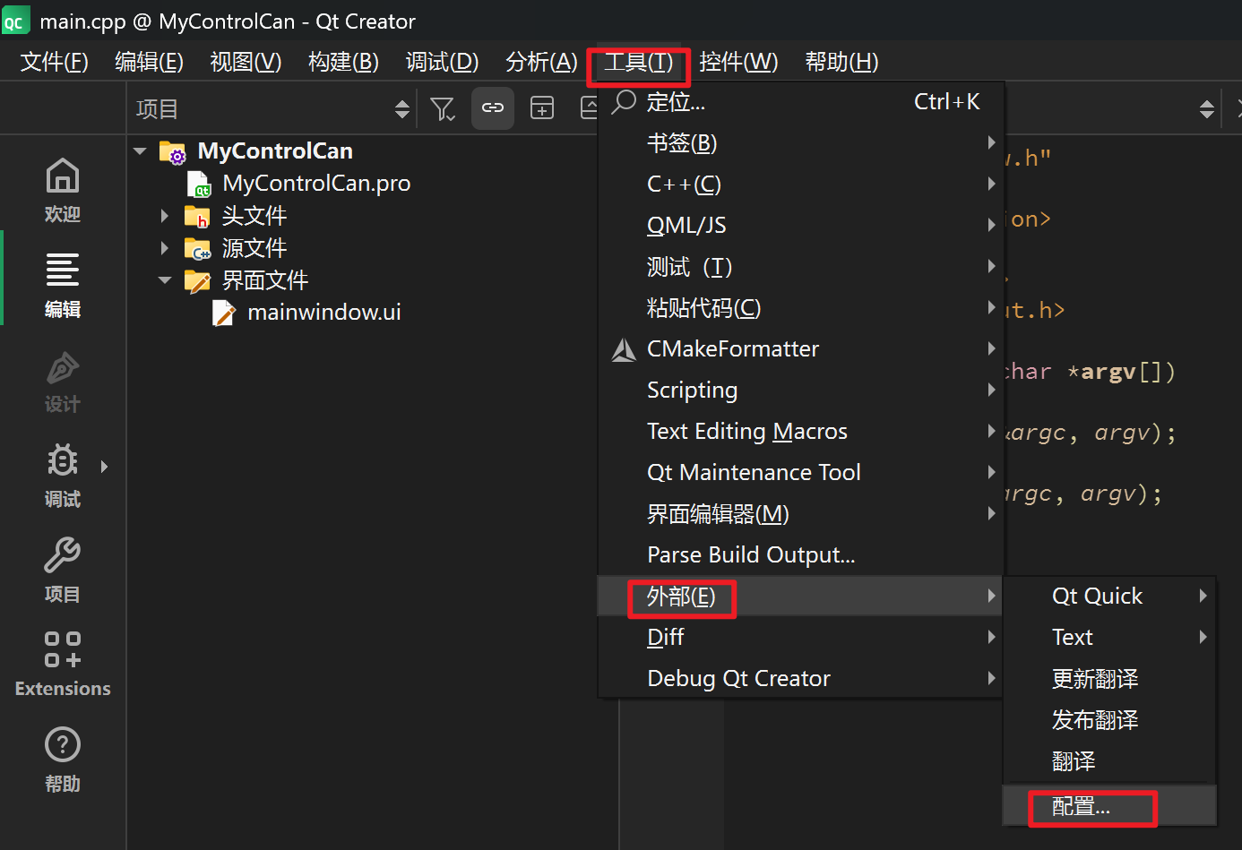Expand the 源文件 folder node
Screen dimensions: 1242x850
[x=165, y=248]
